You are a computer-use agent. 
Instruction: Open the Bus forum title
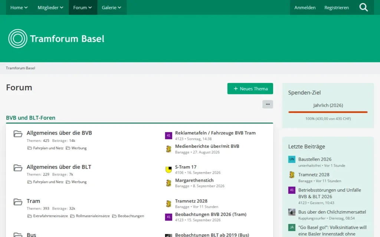[x=31, y=234]
